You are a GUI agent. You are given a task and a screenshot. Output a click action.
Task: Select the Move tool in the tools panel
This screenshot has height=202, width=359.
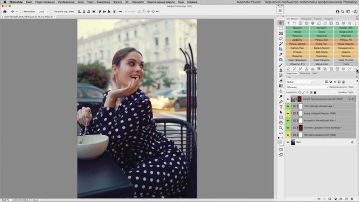pyautogui.click(x=280, y=23)
